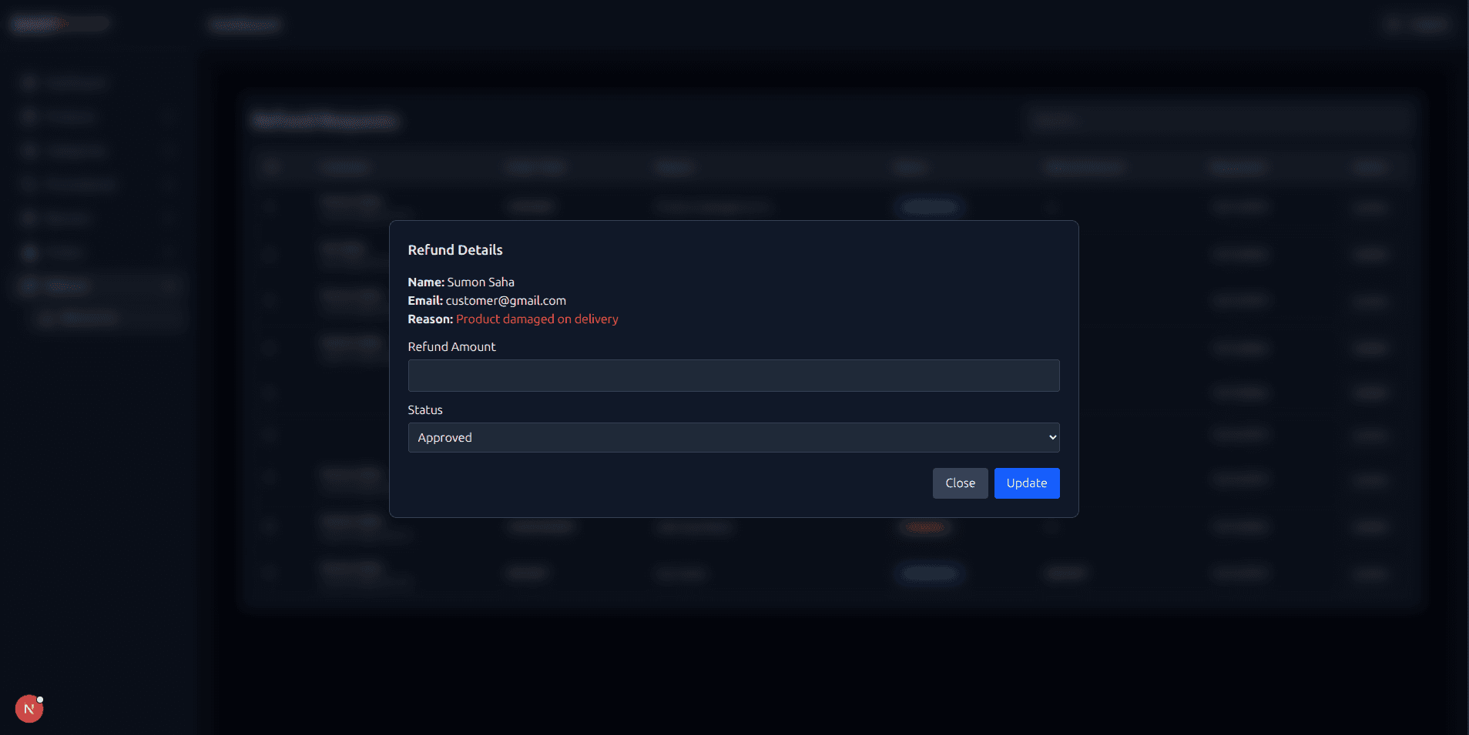Open the red N dev tools icon
This screenshot has height=735, width=1469.
click(x=29, y=709)
